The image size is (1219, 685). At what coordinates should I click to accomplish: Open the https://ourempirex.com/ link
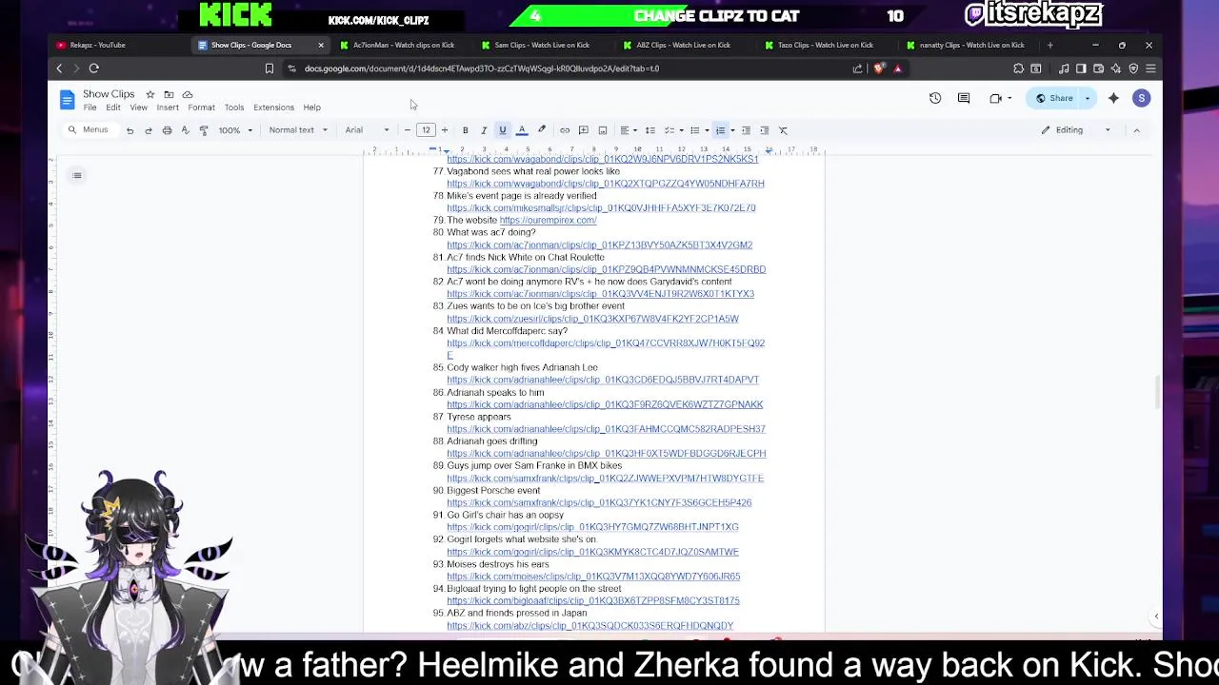[548, 221]
